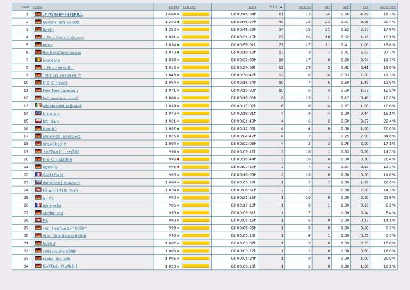This screenshot has width=410, height=290.
Task: Sort the ranking by Kills header
Action: click(273, 6)
